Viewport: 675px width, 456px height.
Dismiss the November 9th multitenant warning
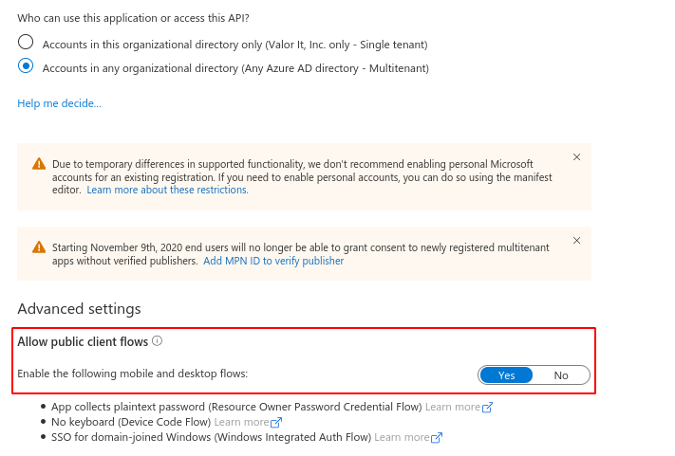click(577, 241)
